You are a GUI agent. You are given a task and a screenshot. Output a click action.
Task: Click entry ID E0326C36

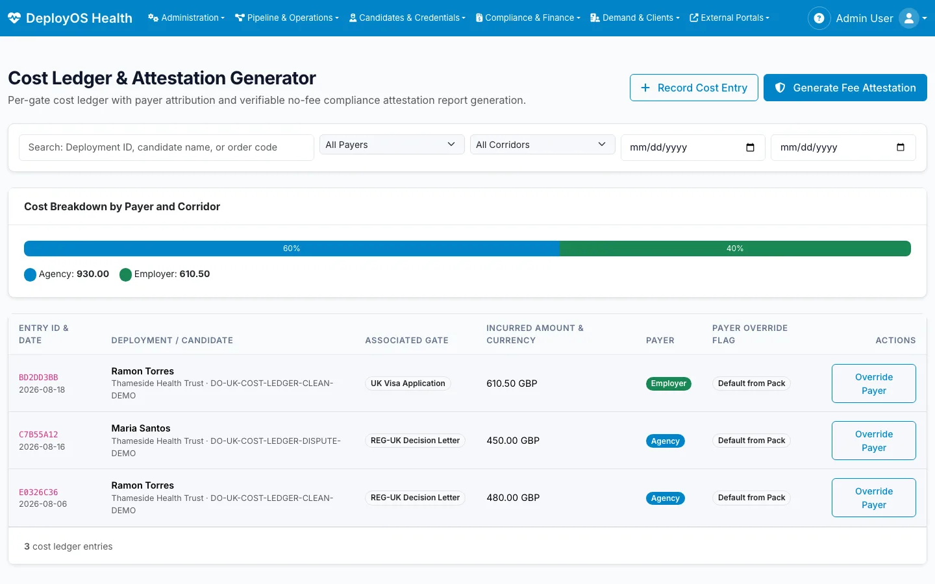38,493
